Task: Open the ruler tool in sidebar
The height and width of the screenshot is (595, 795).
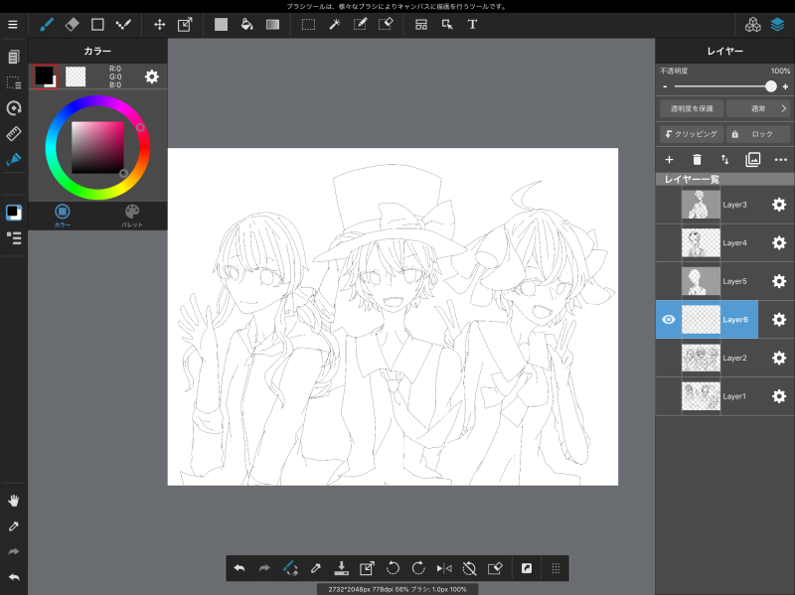Action: click(14, 134)
